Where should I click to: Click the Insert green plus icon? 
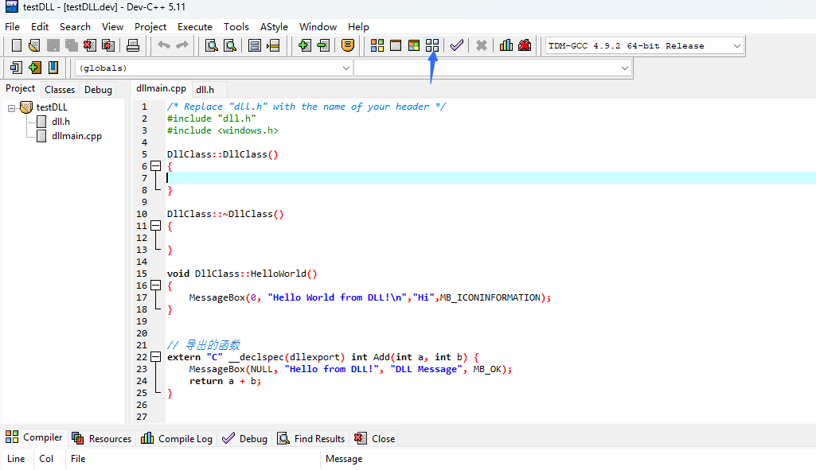[x=35, y=68]
